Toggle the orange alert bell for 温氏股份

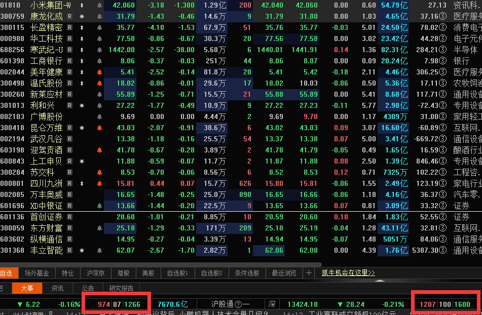pos(100,83)
